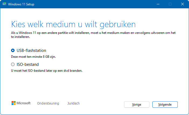Viewport: 189px width, 115px height.
Task: Click the text 'Deze moet ten minste 8 GB zijn.'
Action: point(33,57)
